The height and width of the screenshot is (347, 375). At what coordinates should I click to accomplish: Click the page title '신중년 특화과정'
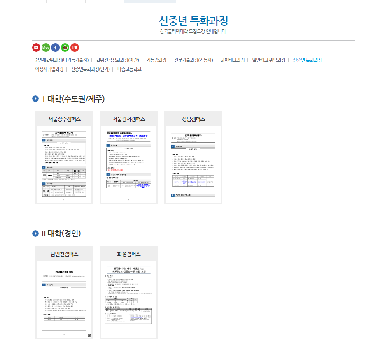click(x=193, y=21)
